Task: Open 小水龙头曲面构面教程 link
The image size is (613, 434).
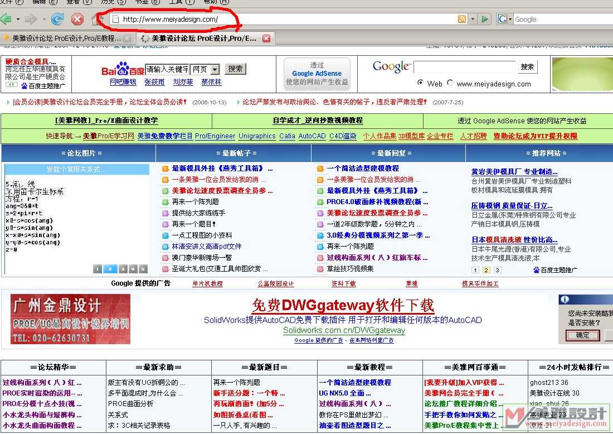Action: [42, 426]
